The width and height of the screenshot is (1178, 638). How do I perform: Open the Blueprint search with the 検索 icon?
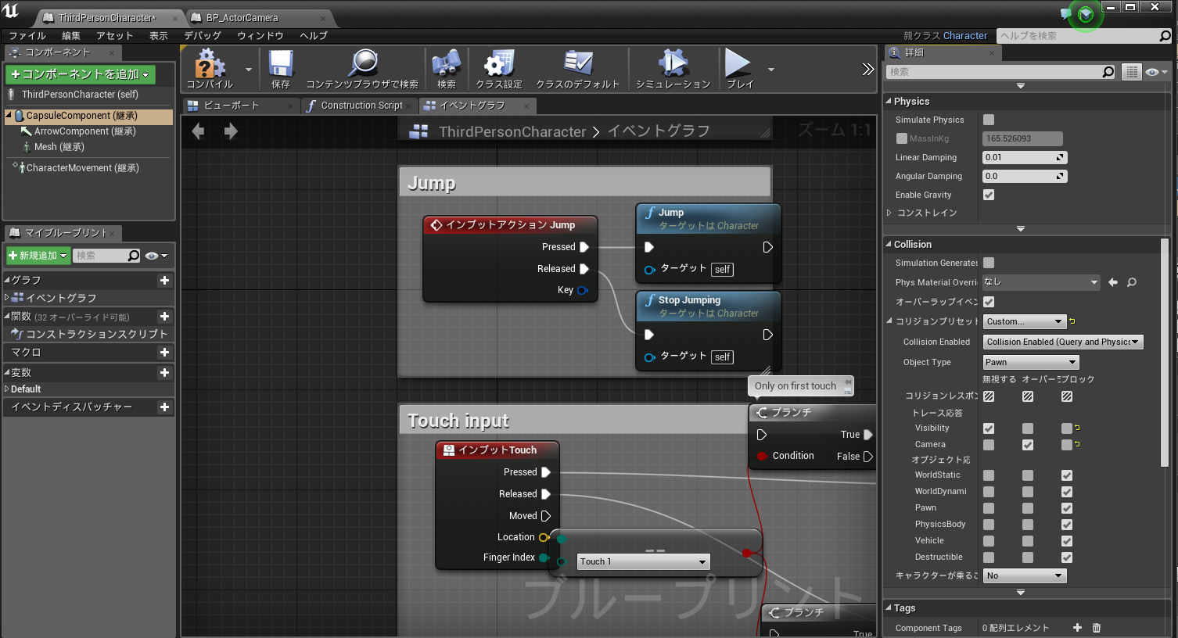[445, 68]
